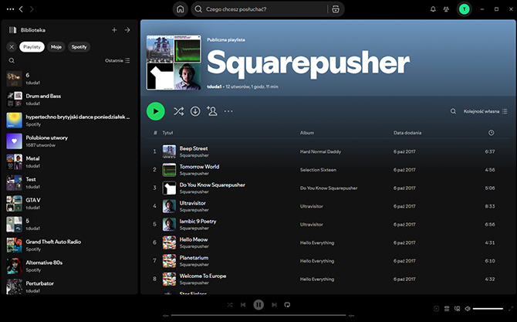Create a new playlist with plus icon
Image resolution: width=517 pixels, height=322 pixels.
pos(114,30)
